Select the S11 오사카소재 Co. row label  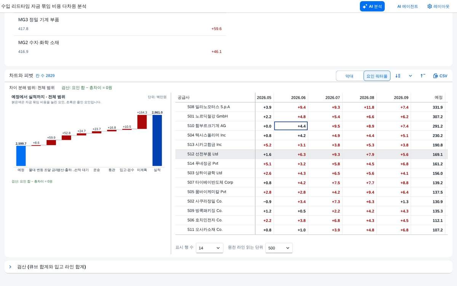tap(205, 230)
